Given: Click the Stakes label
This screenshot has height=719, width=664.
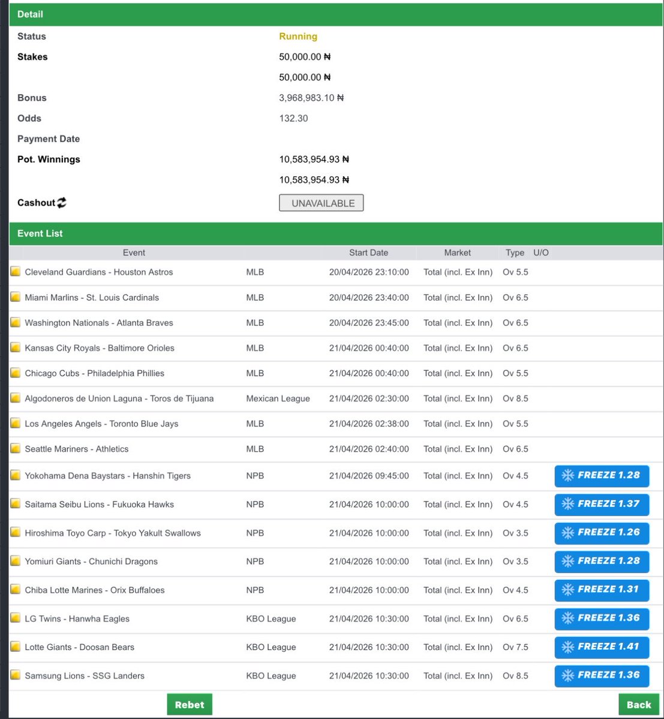Looking at the screenshot, I should [x=32, y=57].
